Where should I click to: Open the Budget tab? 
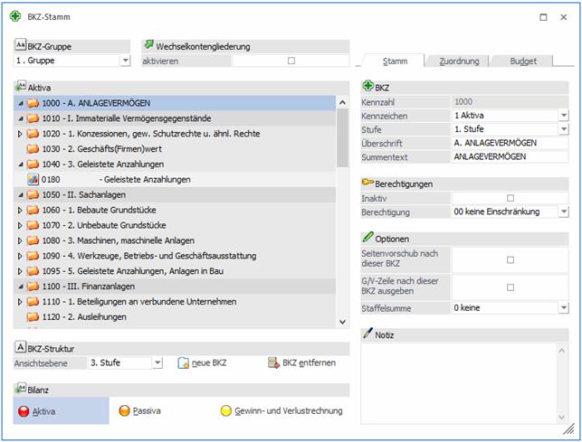pos(522,61)
